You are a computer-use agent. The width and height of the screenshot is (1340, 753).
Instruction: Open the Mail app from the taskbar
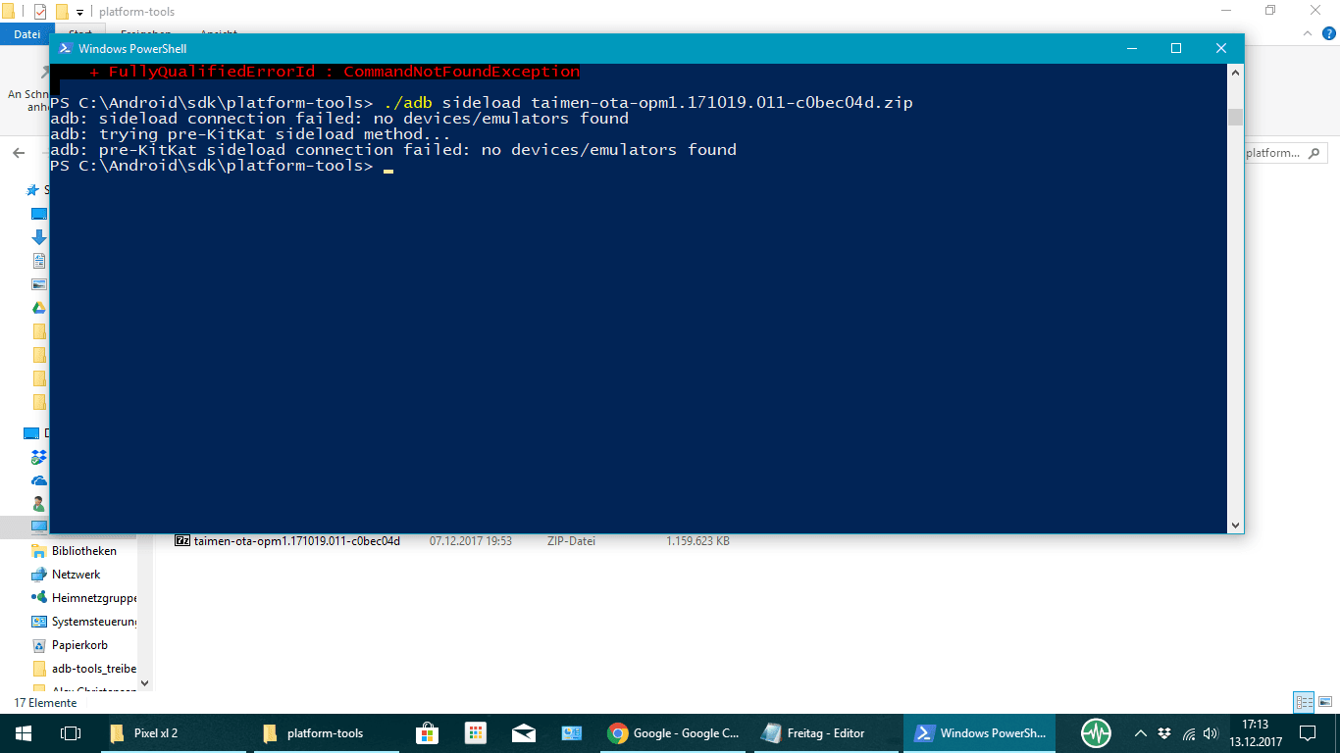[524, 732]
